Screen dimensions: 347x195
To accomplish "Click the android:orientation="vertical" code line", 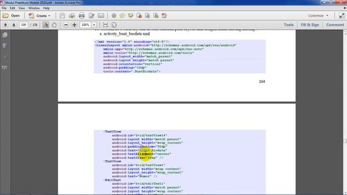I will [x=132, y=64].
